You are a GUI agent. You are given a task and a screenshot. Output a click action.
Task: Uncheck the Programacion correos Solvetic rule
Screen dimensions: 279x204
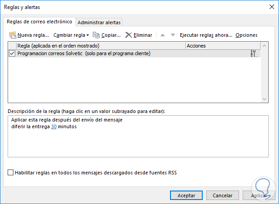pos(12,53)
